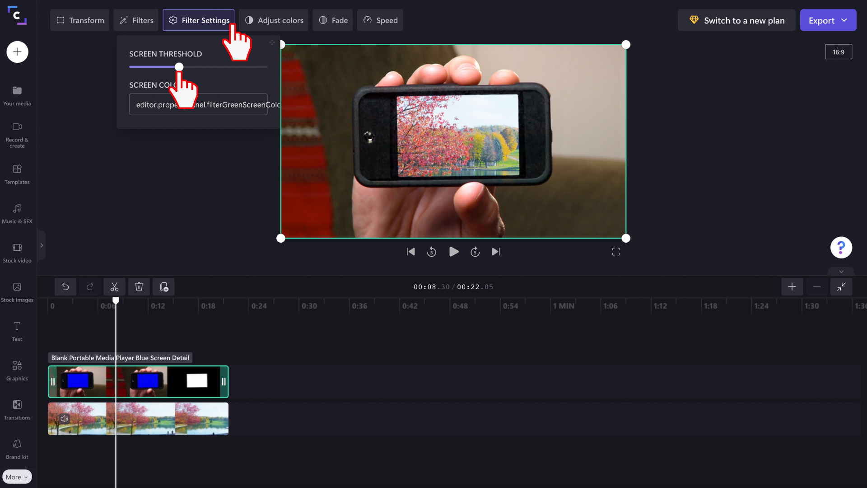867x488 pixels.
Task: Open the Transitions panel
Action: pyautogui.click(x=17, y=409)
